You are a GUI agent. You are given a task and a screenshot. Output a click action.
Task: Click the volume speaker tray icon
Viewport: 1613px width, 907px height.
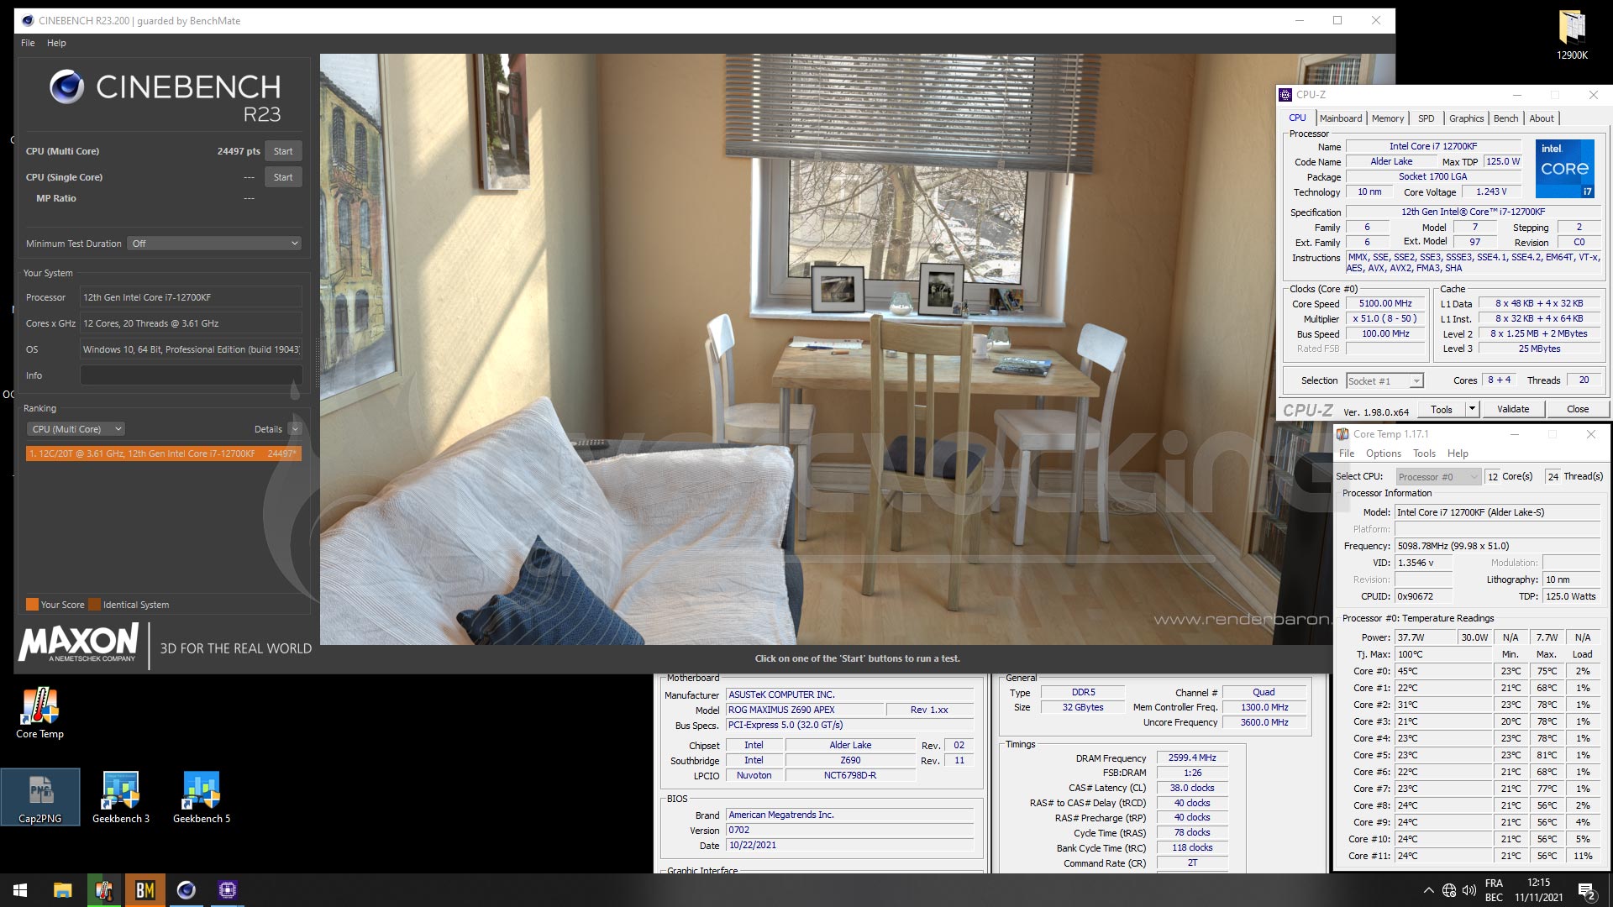[x=1469, y=890]
